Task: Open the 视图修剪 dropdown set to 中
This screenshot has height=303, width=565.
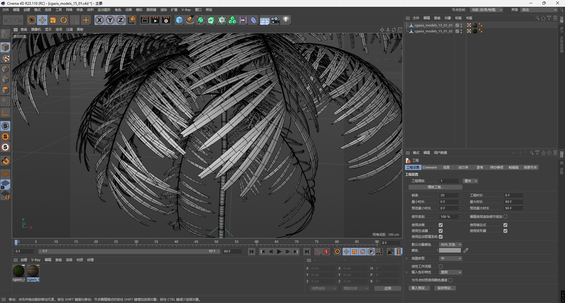Action: (x=450, y=258)
